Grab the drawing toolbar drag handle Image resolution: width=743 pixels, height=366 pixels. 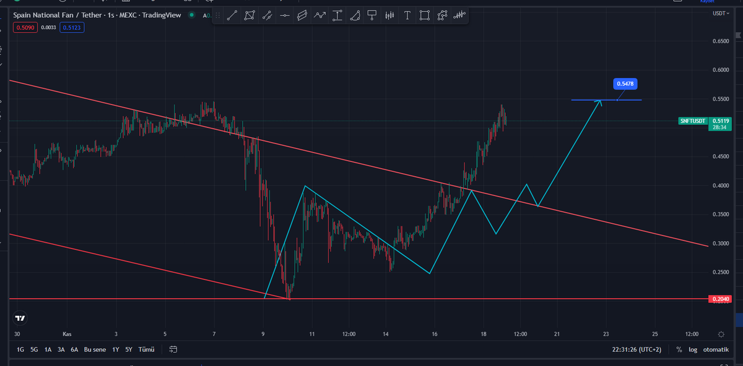click(x=218, y=15)
